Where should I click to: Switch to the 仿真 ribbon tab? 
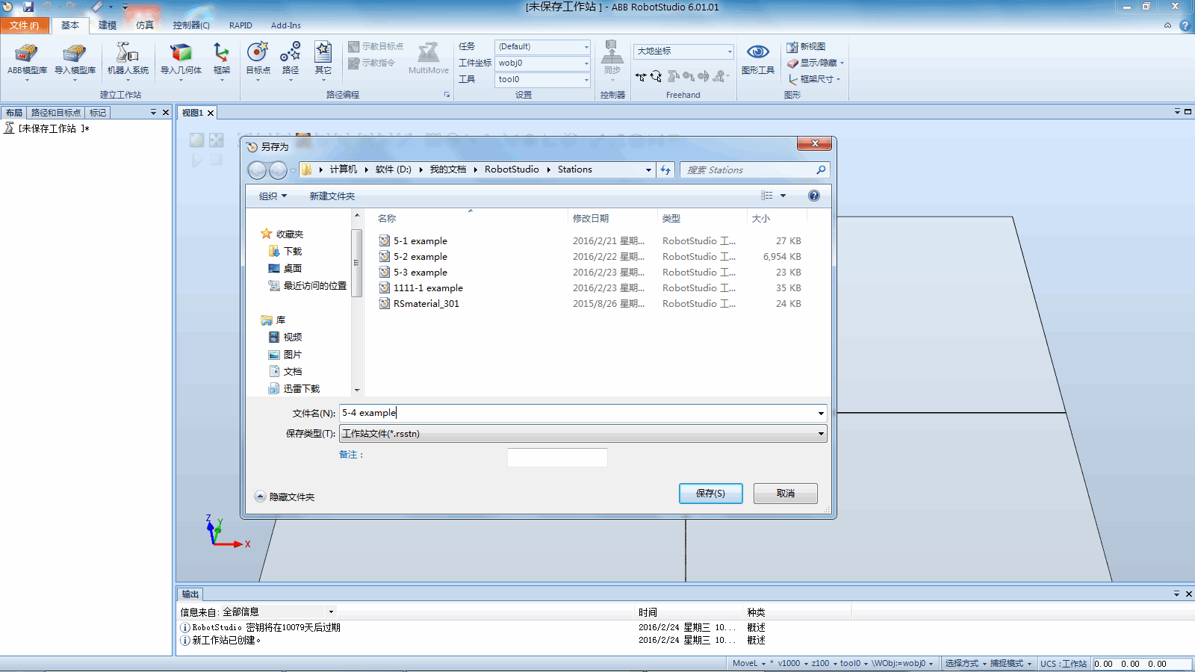[145, 25]
